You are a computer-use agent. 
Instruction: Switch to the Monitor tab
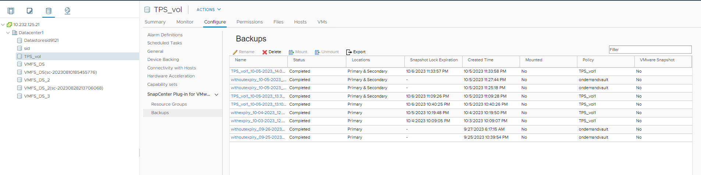coord(185,22)
